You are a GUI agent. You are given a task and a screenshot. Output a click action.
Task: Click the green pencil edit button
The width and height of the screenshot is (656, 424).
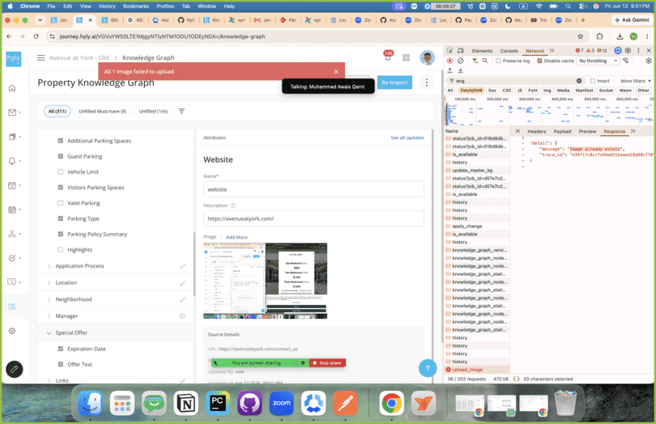(x=15, y=369)
